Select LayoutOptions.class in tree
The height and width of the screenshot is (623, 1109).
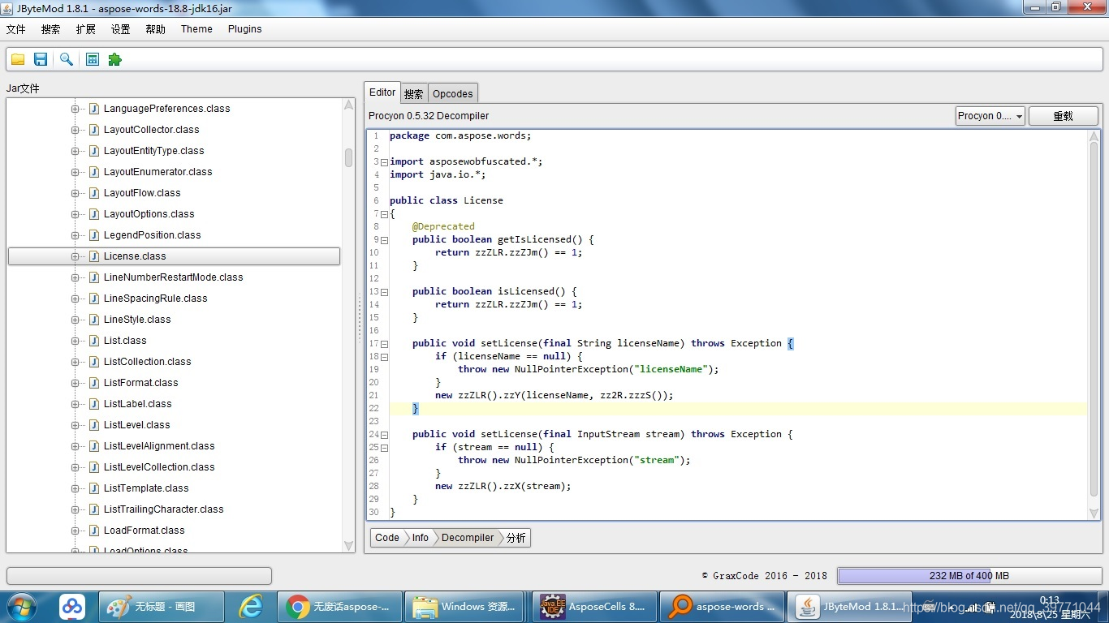[x=149, y=214]
